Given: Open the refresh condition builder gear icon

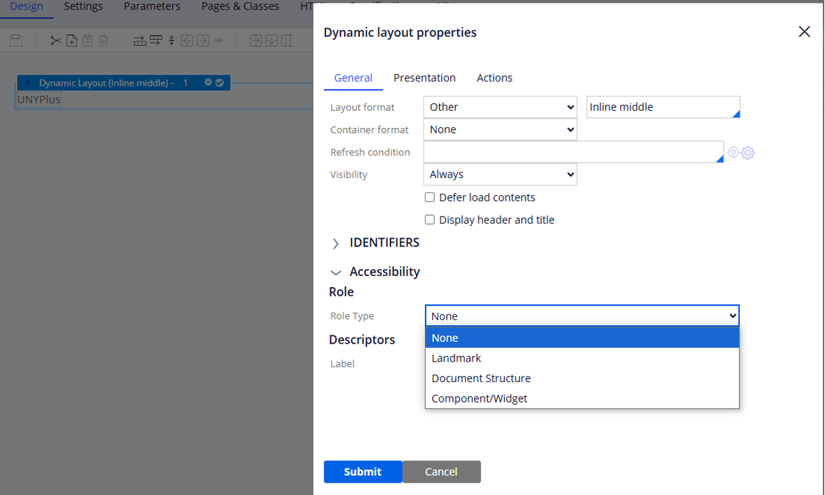Looking at the screenshot, I should pyautogui.click(x=748, y=153).
